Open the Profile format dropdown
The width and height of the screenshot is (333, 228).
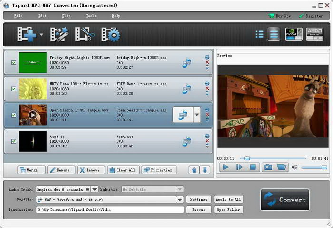180,200
